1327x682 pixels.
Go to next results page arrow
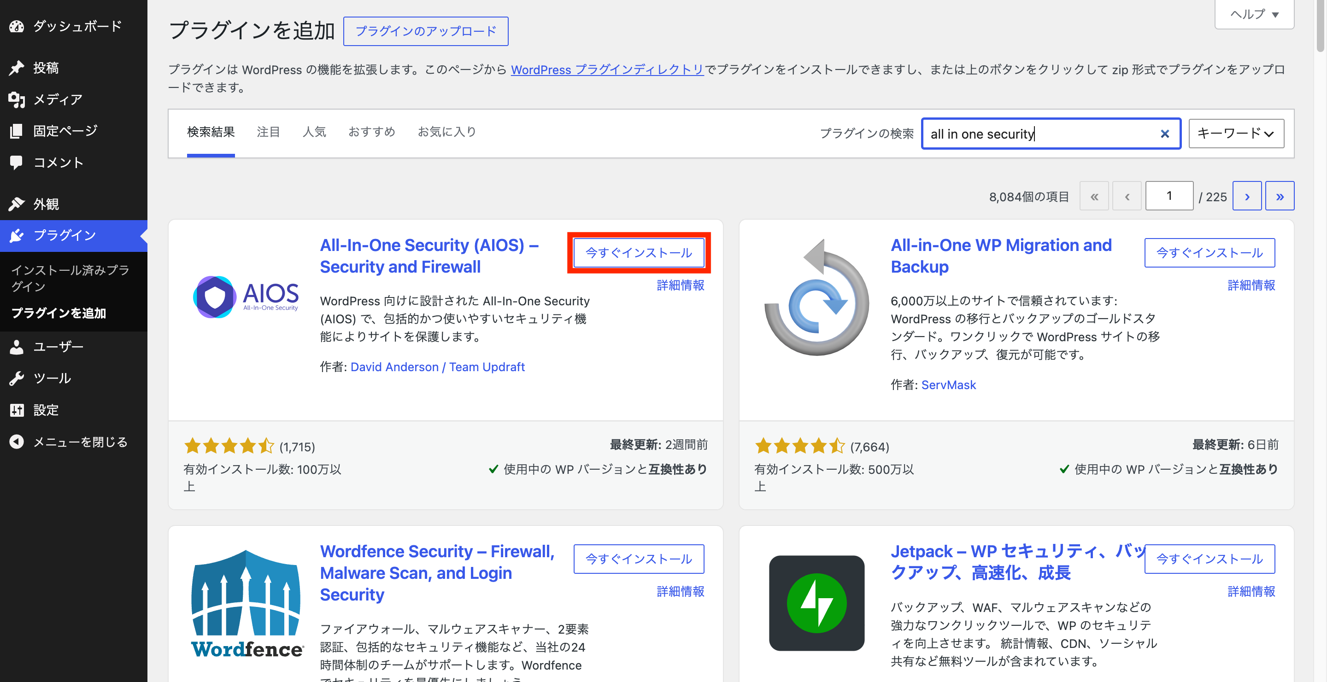click(1247, 196)
